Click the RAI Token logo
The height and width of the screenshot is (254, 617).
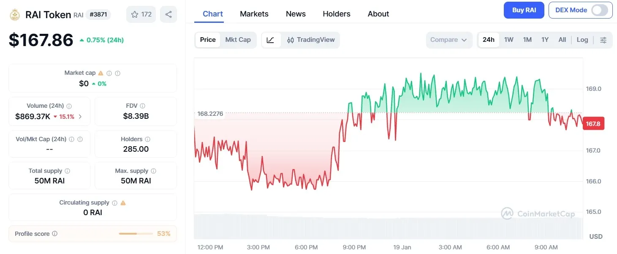coord(14,14)
